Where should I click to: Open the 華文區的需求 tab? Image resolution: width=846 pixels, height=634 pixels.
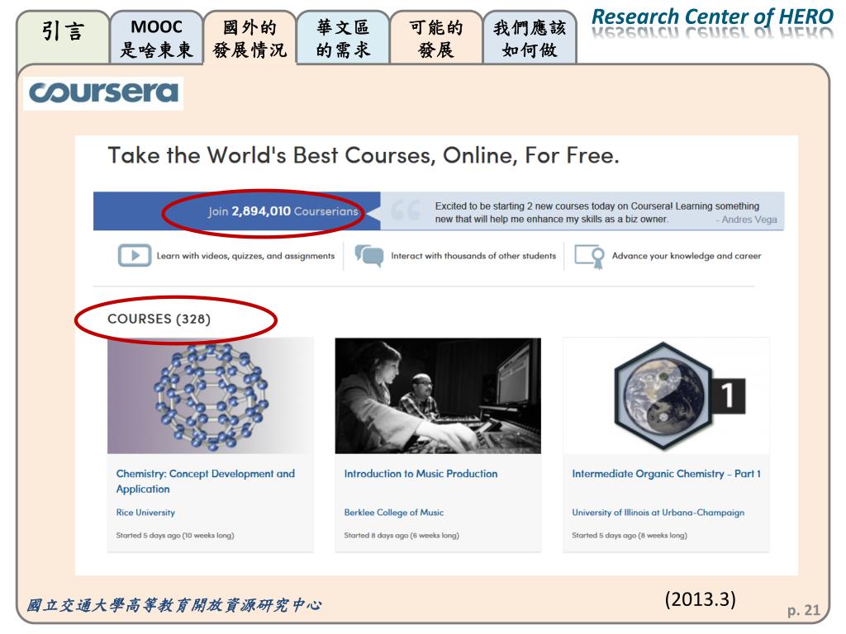[x=343, y=38]
